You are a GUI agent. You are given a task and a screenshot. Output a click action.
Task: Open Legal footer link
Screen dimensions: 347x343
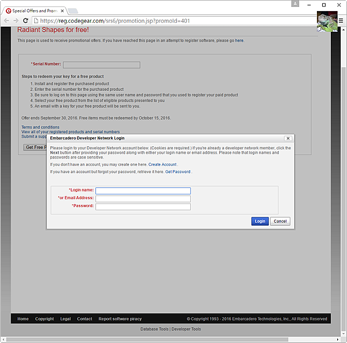(x=65, y=319)
